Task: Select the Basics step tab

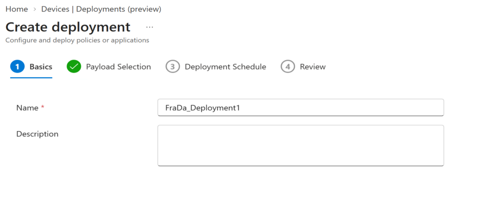Action: pos(31,66)
